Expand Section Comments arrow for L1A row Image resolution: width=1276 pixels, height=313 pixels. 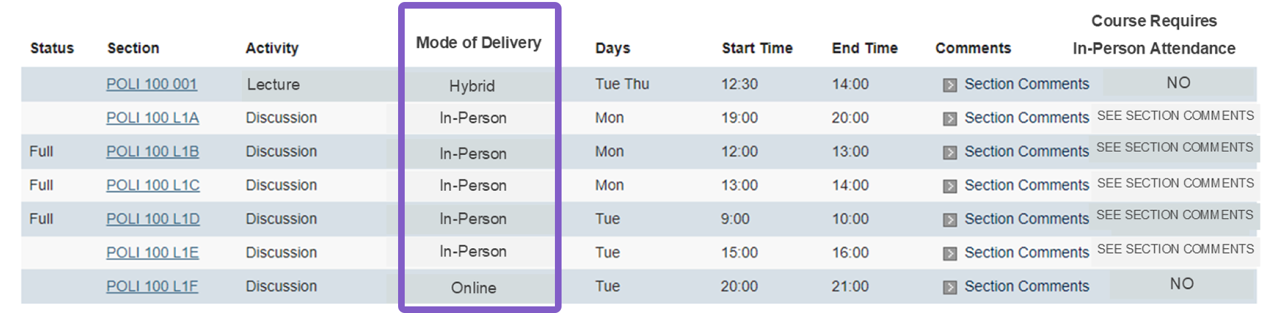click(x=950, y=119)
